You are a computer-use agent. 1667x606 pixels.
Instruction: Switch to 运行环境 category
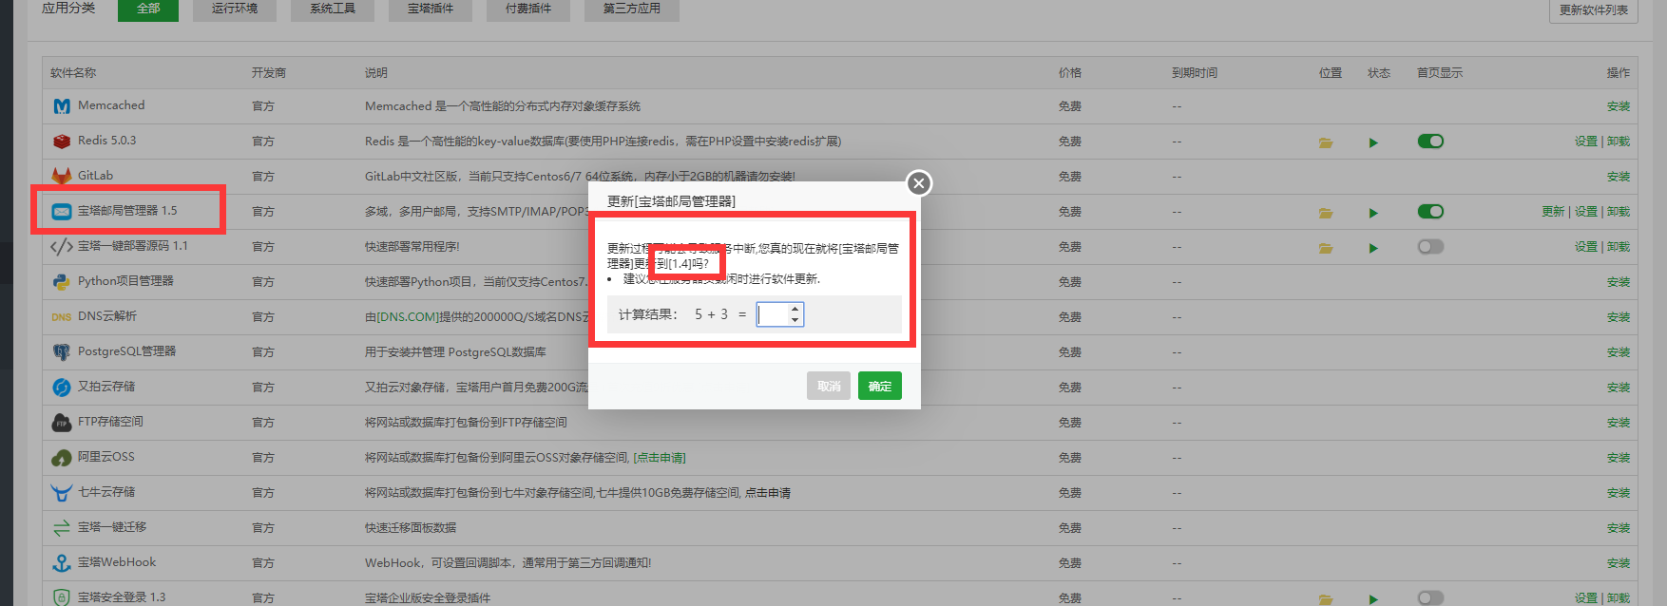click(x=235, y=9)
